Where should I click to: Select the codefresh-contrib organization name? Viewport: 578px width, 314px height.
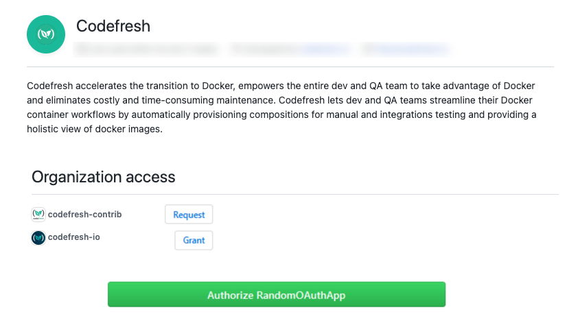coord(84,215)
